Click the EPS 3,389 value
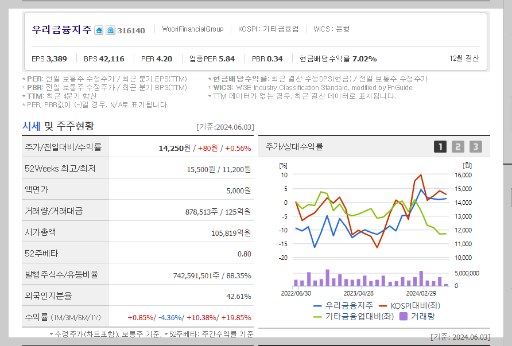 tap(49, 59)
